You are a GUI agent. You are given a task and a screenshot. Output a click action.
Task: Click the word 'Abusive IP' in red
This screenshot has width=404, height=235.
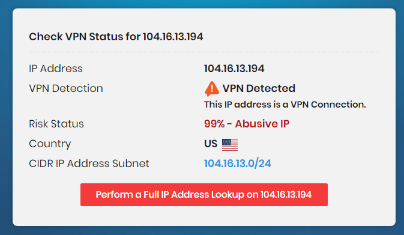pos(262,124)
